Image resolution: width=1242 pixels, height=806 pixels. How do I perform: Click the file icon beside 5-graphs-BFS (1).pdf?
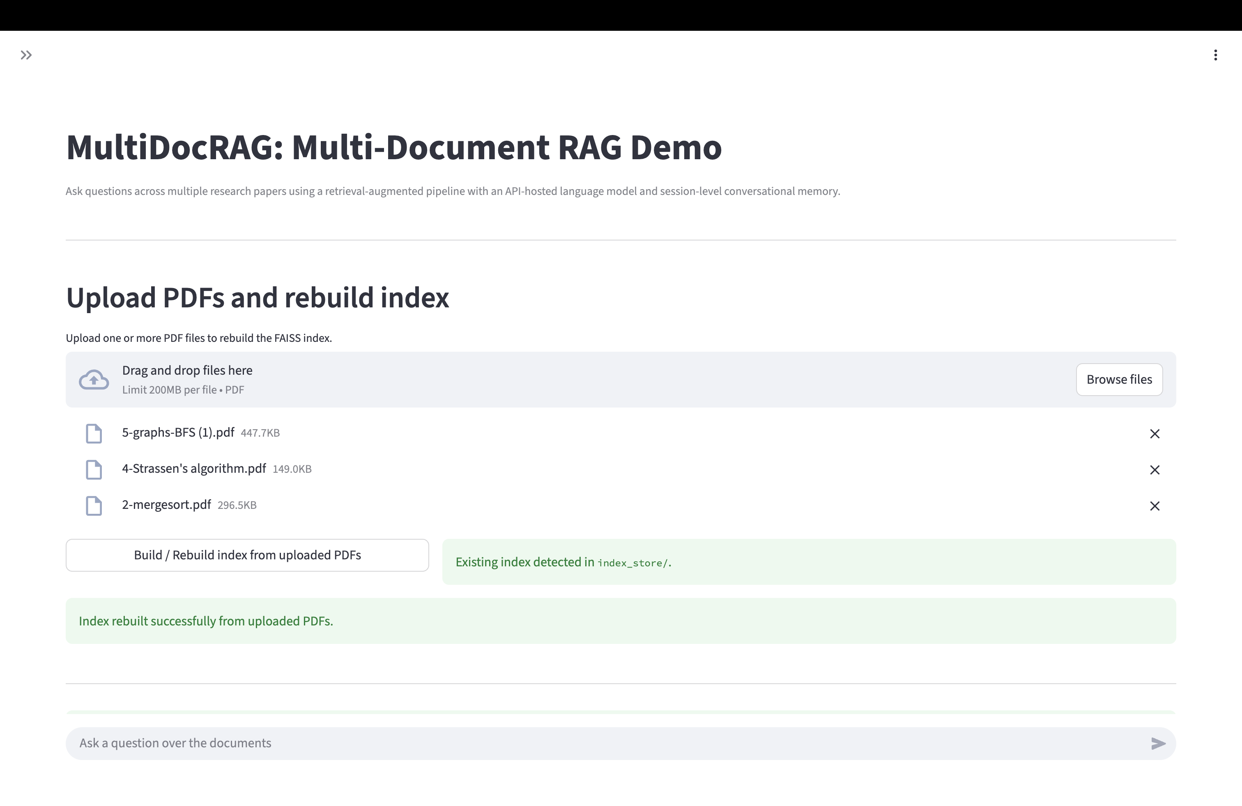click(94, 434)
